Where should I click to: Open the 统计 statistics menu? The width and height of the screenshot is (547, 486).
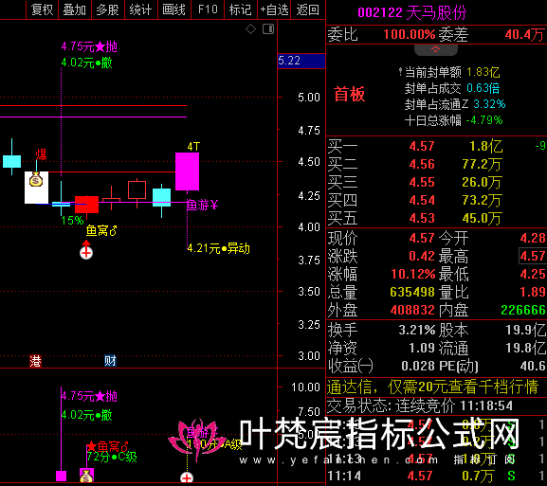tap(141, 9)
